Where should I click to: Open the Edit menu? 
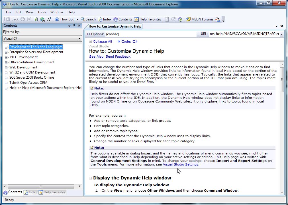click(18, 12)
